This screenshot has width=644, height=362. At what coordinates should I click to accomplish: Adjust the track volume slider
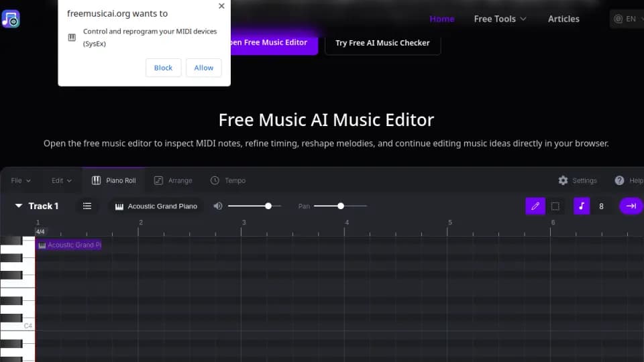tap(255, 206)
